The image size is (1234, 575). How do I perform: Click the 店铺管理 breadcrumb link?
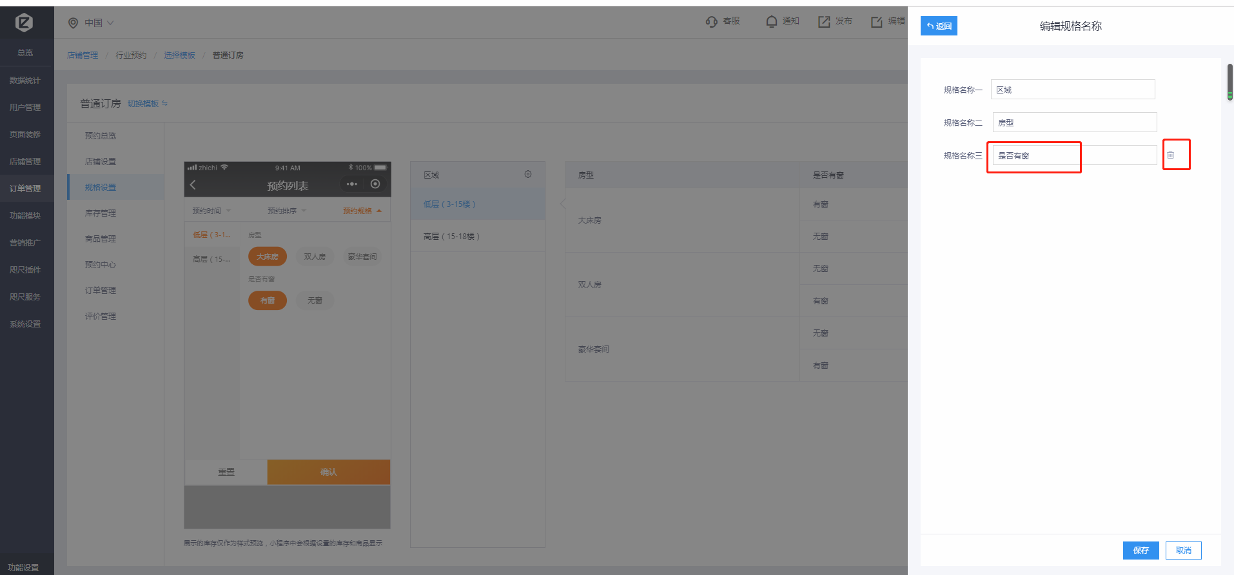click(83, 55)
